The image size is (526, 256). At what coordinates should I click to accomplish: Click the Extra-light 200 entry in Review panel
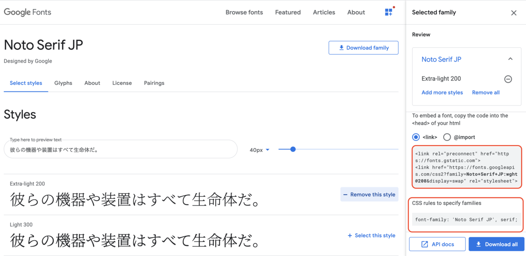441,79
